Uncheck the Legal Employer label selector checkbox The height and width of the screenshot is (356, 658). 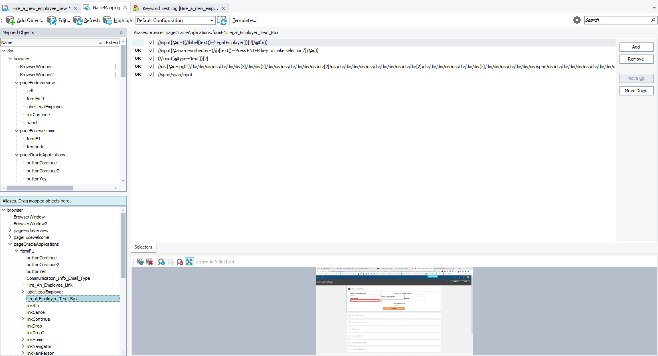coord(151,42)
